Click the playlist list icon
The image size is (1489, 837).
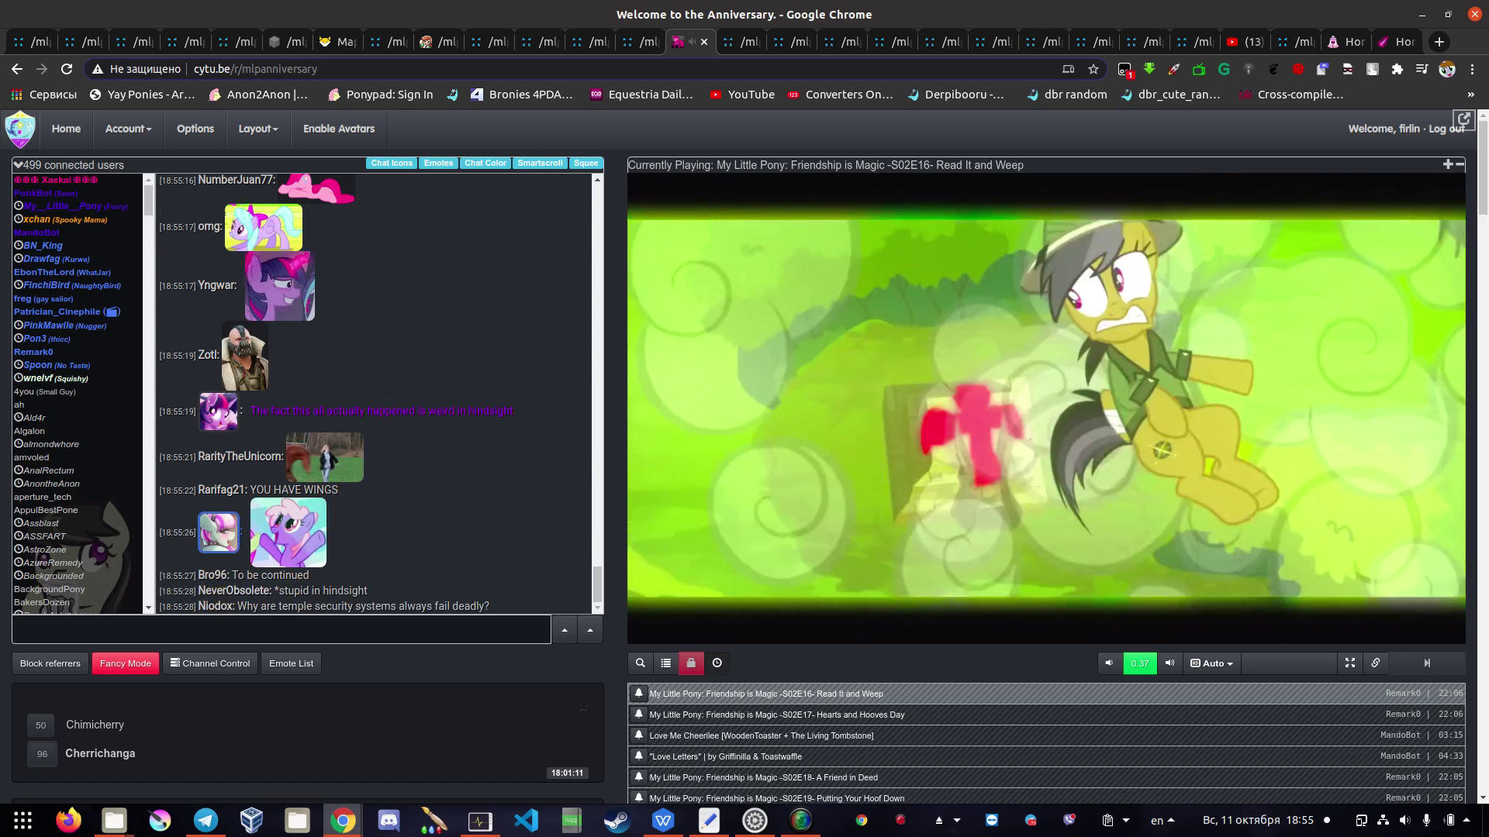point(665,663)
